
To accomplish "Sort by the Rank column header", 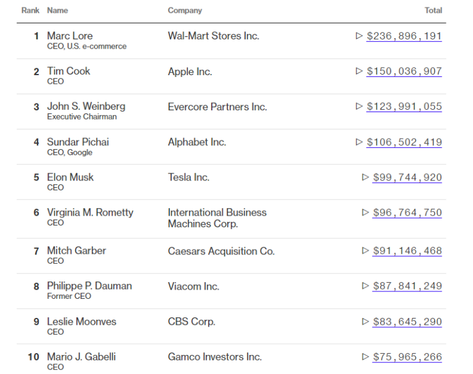I will (30, 10).
